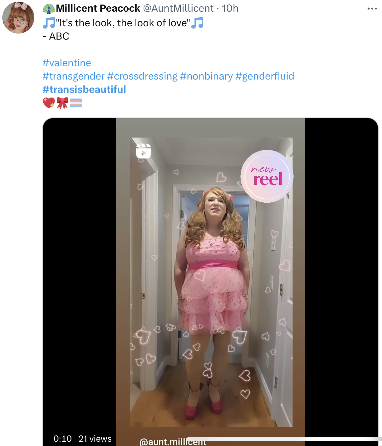Open the #genderfluid hashtag
This screenshot has width=382, height=446.
click(265, 76)
